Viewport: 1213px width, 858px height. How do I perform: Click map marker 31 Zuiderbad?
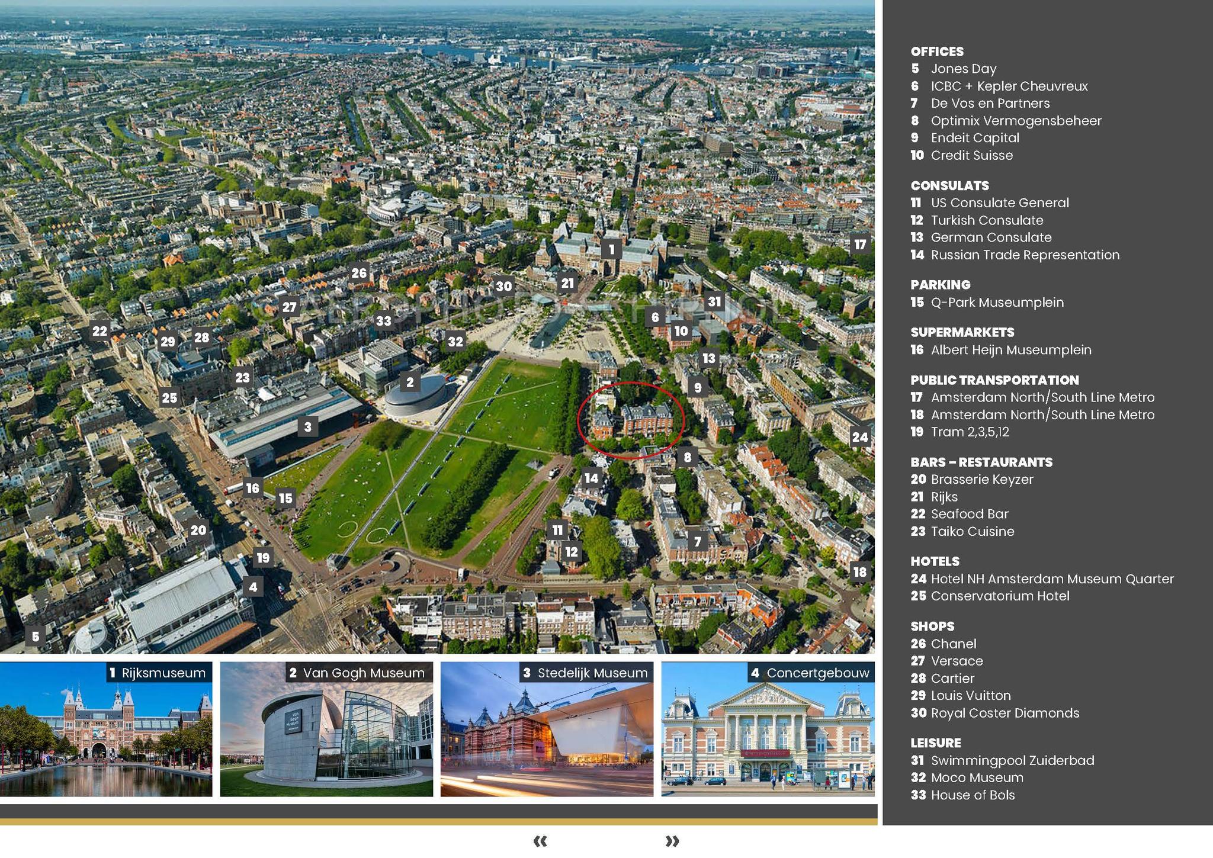point(715,301)
